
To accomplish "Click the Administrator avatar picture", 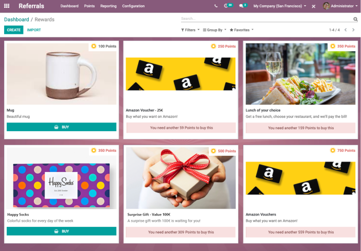I will pos(326,6).
